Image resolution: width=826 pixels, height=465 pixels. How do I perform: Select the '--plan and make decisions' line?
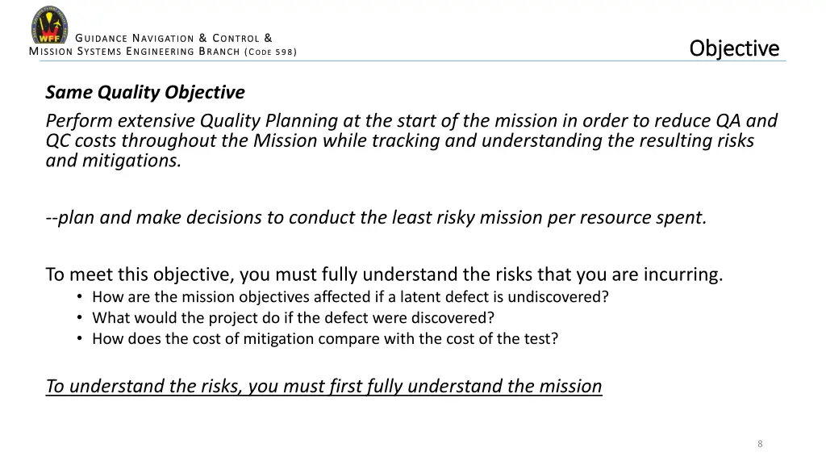click(376, 217)
